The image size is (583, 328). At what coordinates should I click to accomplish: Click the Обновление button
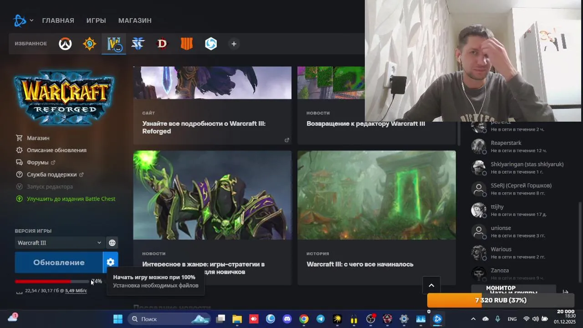(59, 262)
